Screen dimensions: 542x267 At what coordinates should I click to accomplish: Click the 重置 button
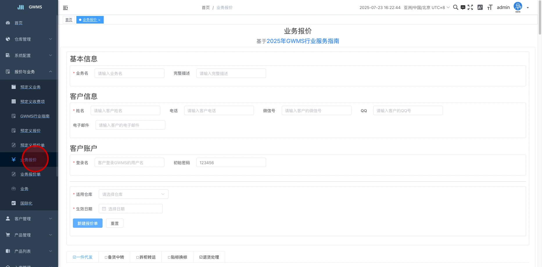coord(115,223)
